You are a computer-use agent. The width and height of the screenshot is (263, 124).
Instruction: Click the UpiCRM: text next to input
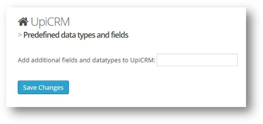pos(143,60)
